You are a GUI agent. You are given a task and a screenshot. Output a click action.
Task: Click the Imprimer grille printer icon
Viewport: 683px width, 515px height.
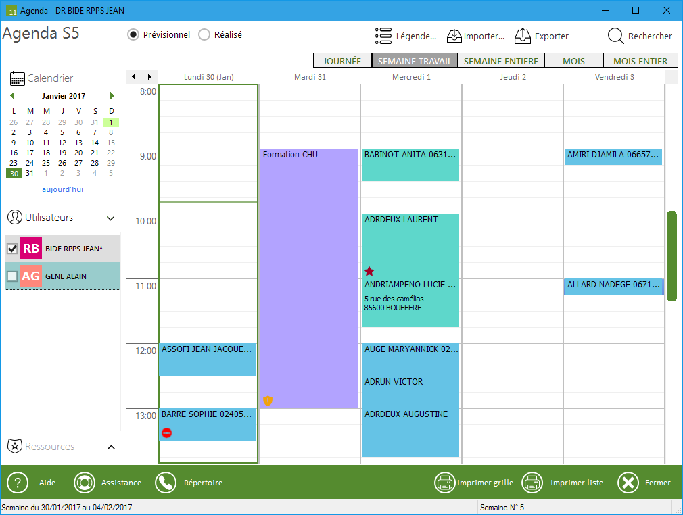[444, 483]
